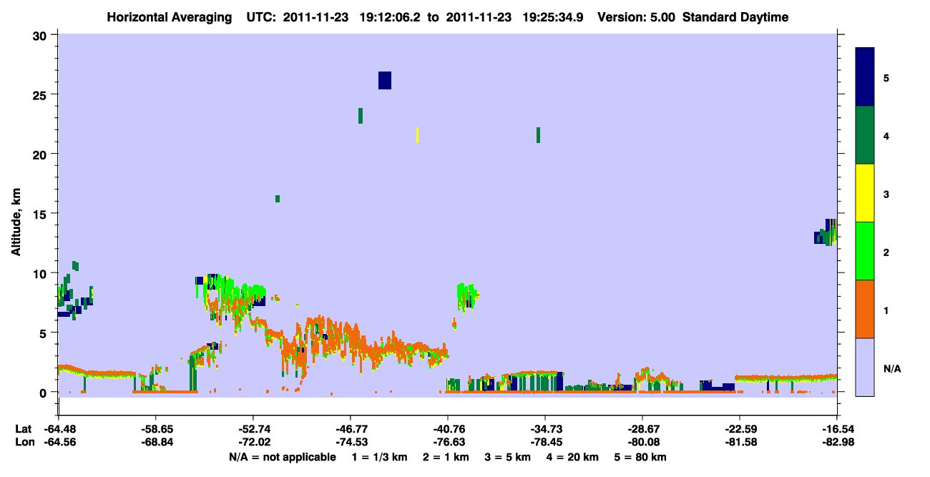The image size is (930, 477).
Task: Click latitude value -46.77
Action: coord(351,429)
